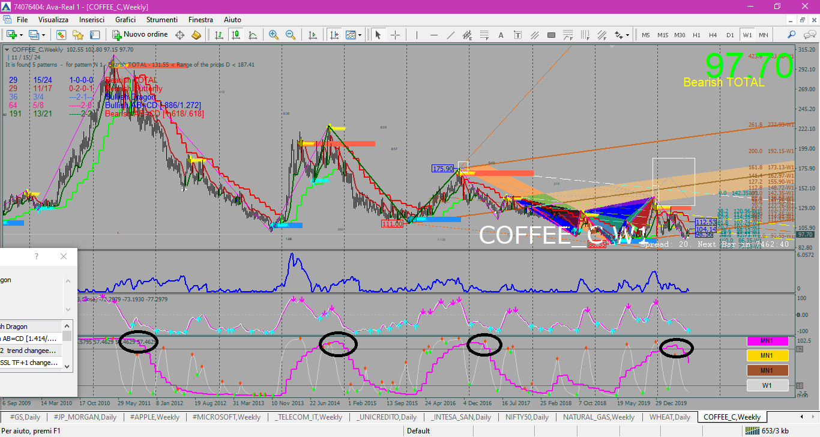Select the trend changee list row
The image size is (820, 437).
tap(31, 351)
